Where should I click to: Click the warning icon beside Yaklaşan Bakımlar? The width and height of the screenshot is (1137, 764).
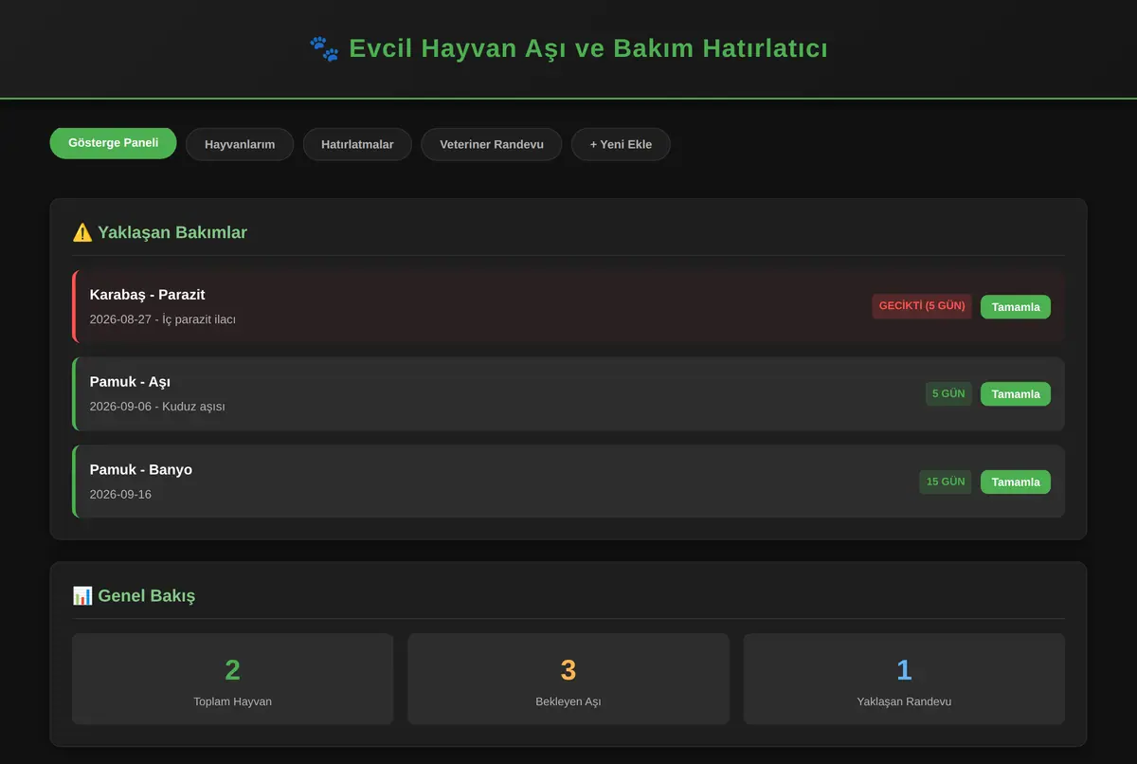[82, 232]
